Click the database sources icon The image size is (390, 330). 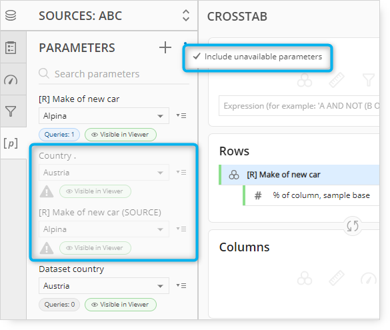click(x=11, y=15)
